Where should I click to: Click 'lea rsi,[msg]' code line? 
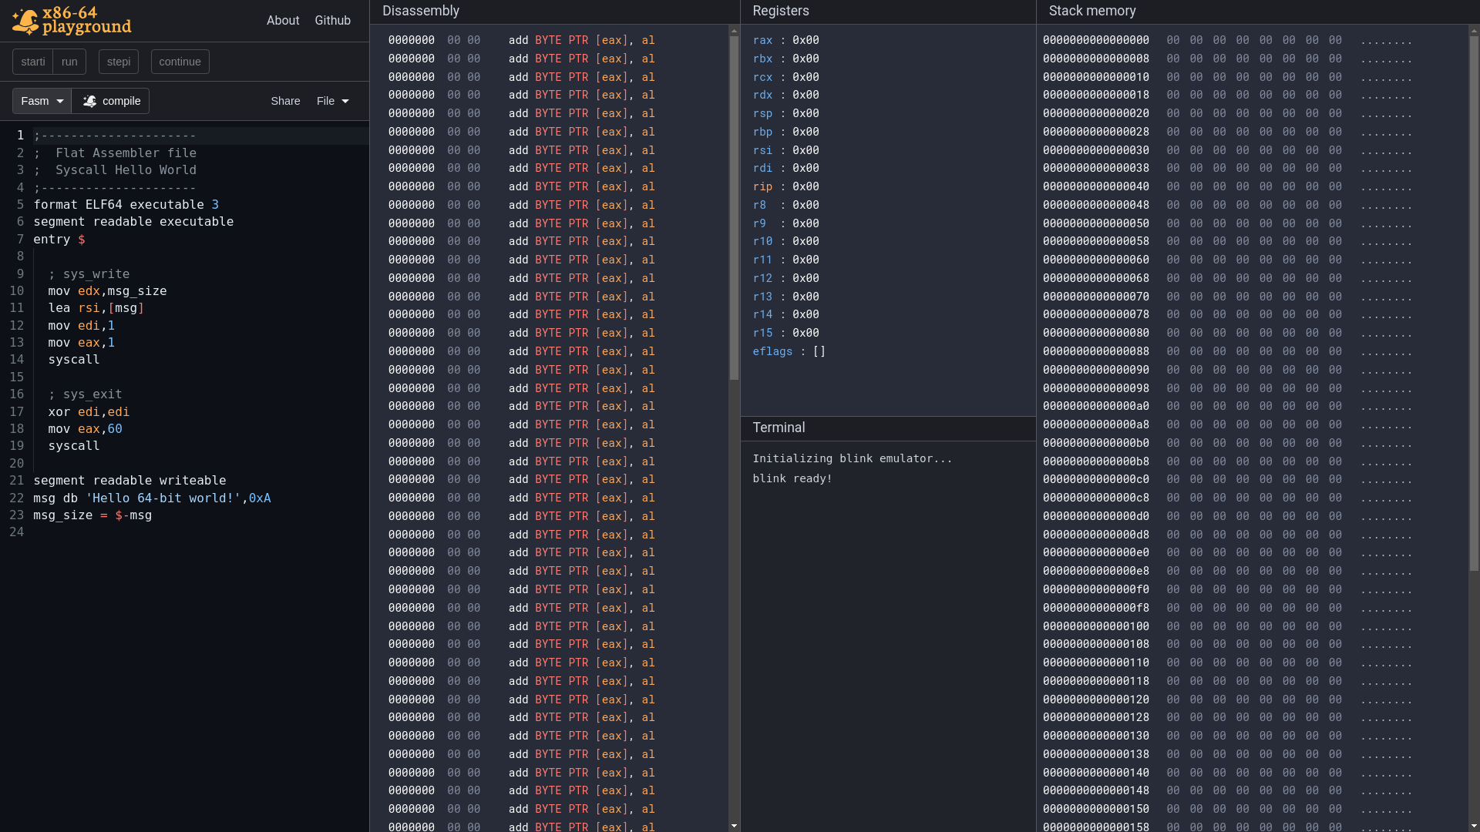96,308
